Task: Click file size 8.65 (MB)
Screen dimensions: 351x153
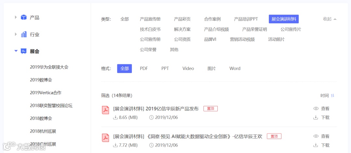Action: click(x=128, y=118)
